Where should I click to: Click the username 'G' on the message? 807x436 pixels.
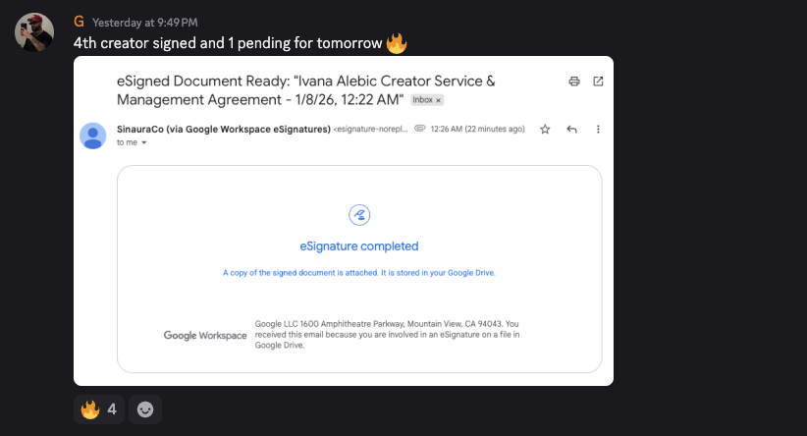coord(79,22)
